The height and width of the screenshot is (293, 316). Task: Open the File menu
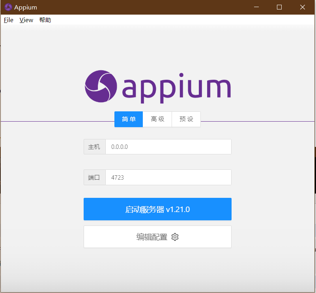(8, 20)
